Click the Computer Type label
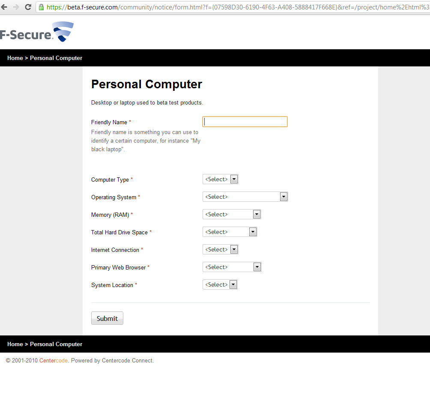This screenshot has width=430, height=395. [110, 180]
